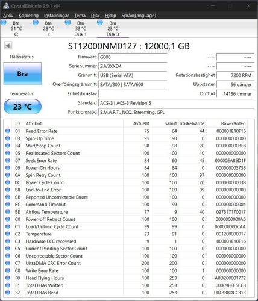258x301 pixels.
Task: Click status icon for Reallocated Sectors Count
Action: pos(8,153)
